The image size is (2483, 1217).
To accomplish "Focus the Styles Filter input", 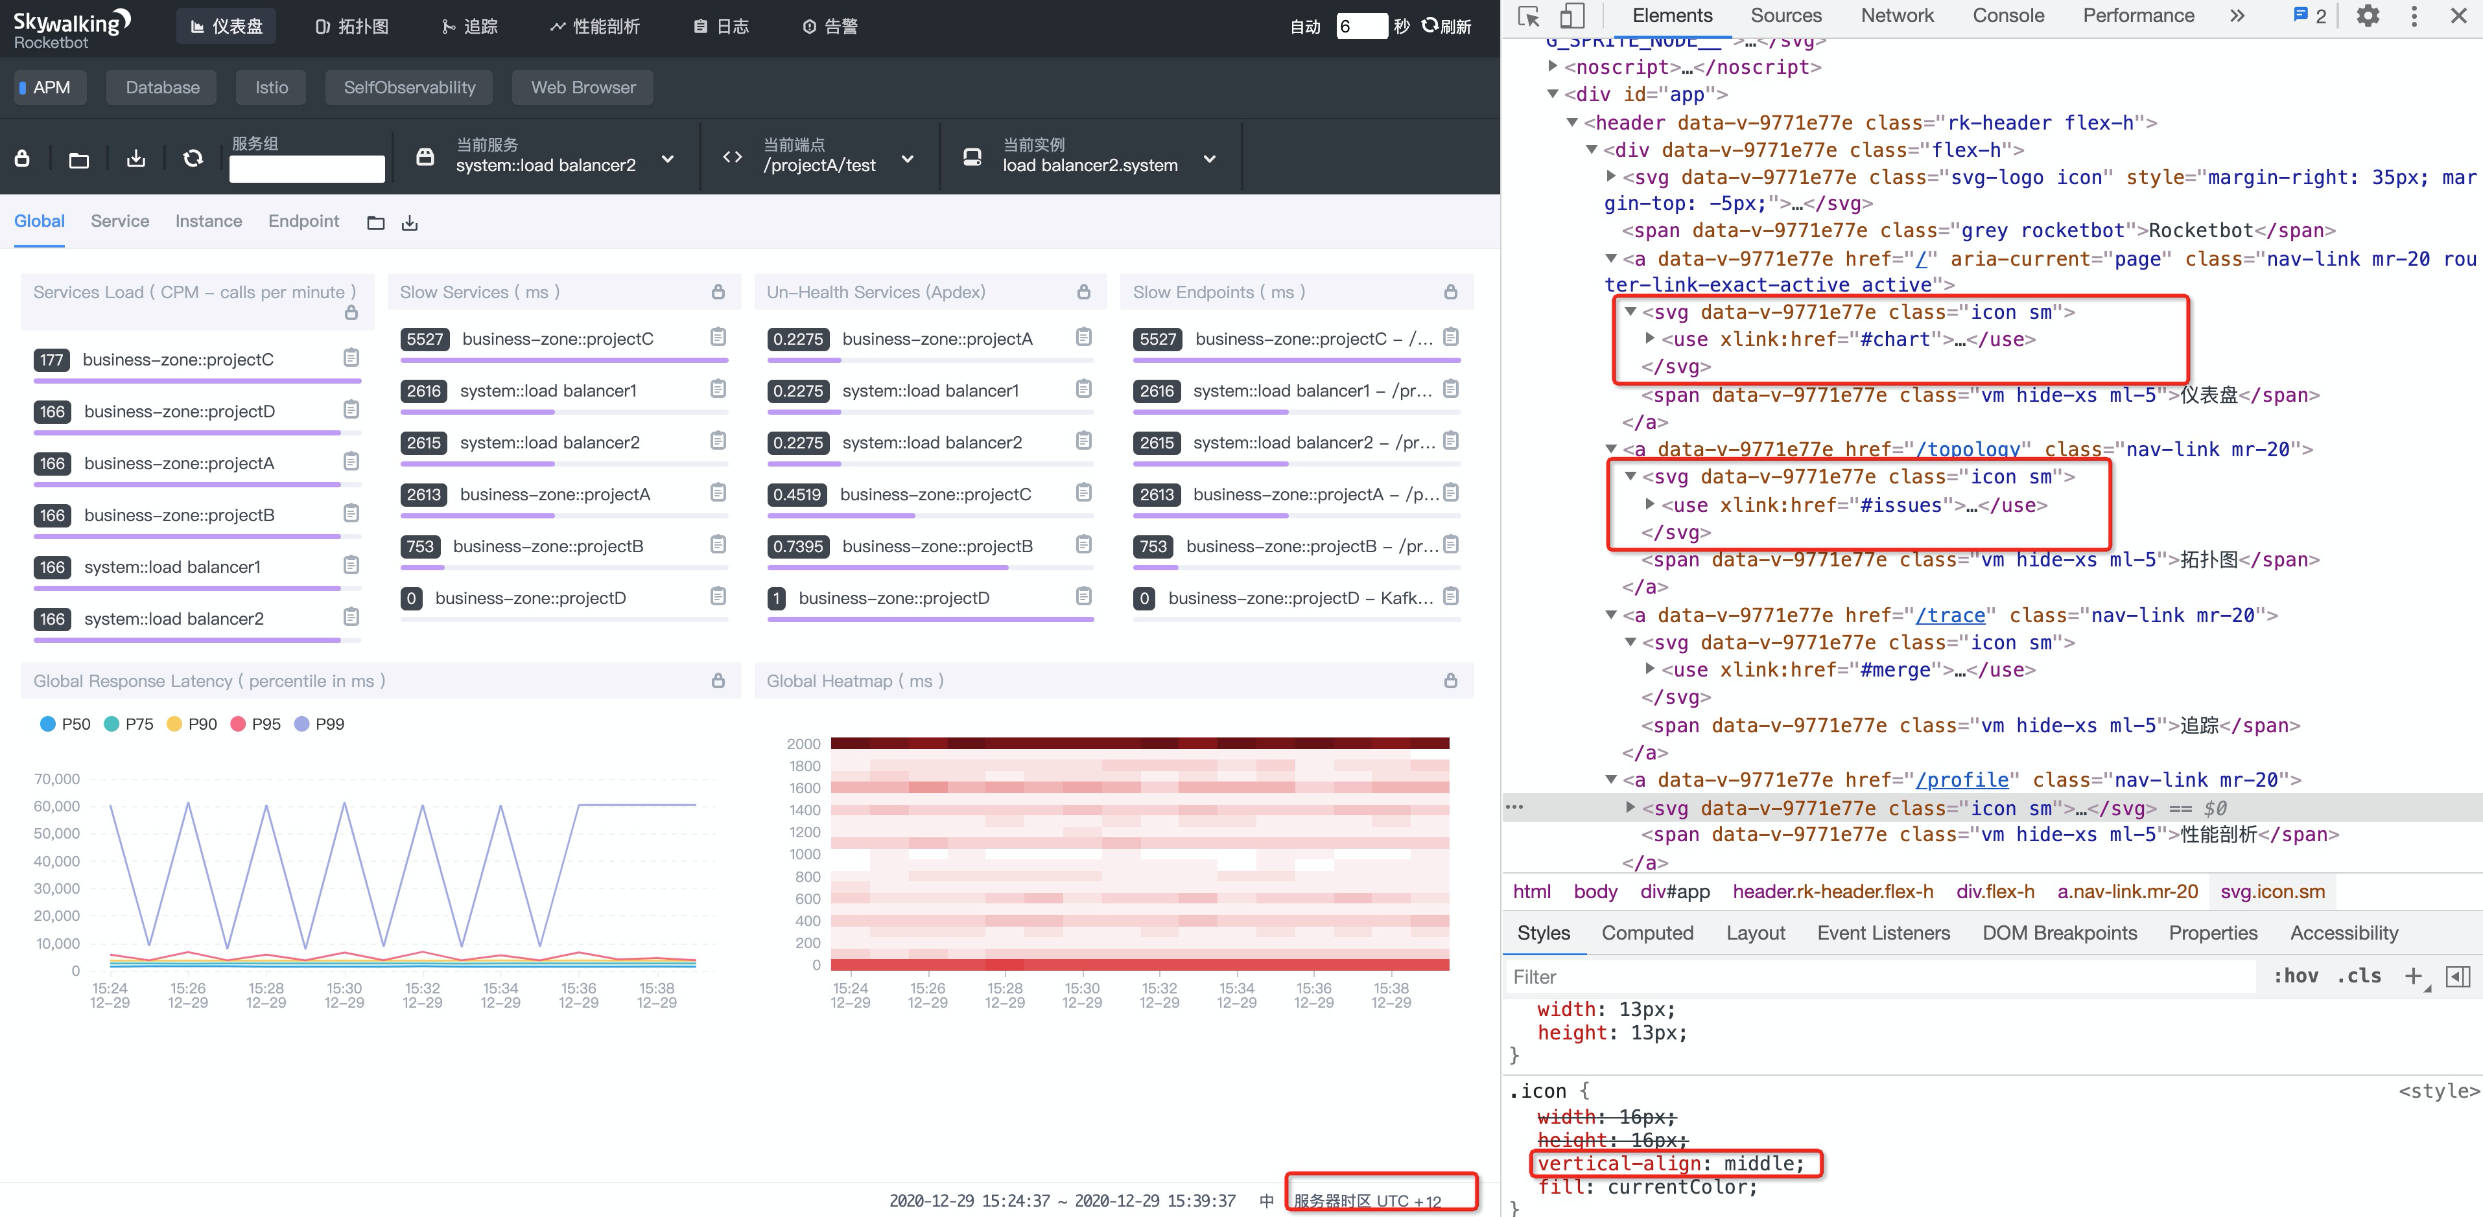I will click(x=1879, y=976).
